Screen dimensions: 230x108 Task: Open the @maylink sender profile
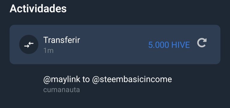tap(62, 80)
